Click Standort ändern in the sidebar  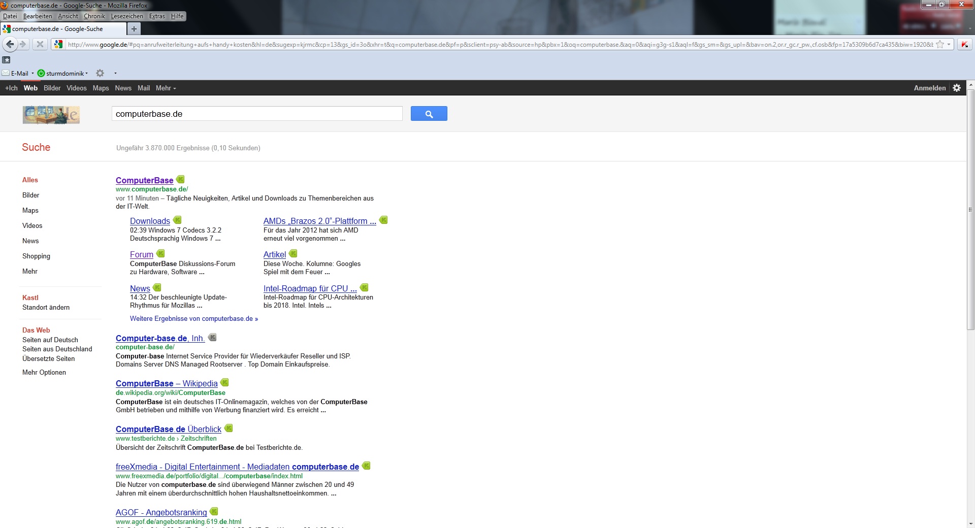[x=46, y=307]
